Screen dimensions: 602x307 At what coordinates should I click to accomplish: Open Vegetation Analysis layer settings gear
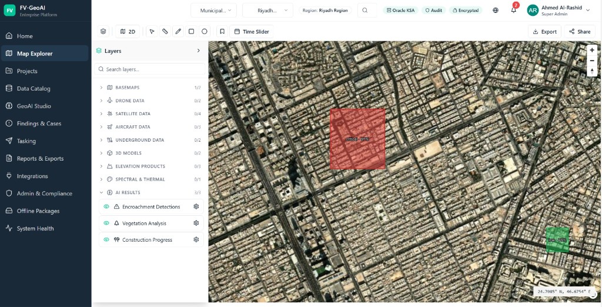point(196,223)
